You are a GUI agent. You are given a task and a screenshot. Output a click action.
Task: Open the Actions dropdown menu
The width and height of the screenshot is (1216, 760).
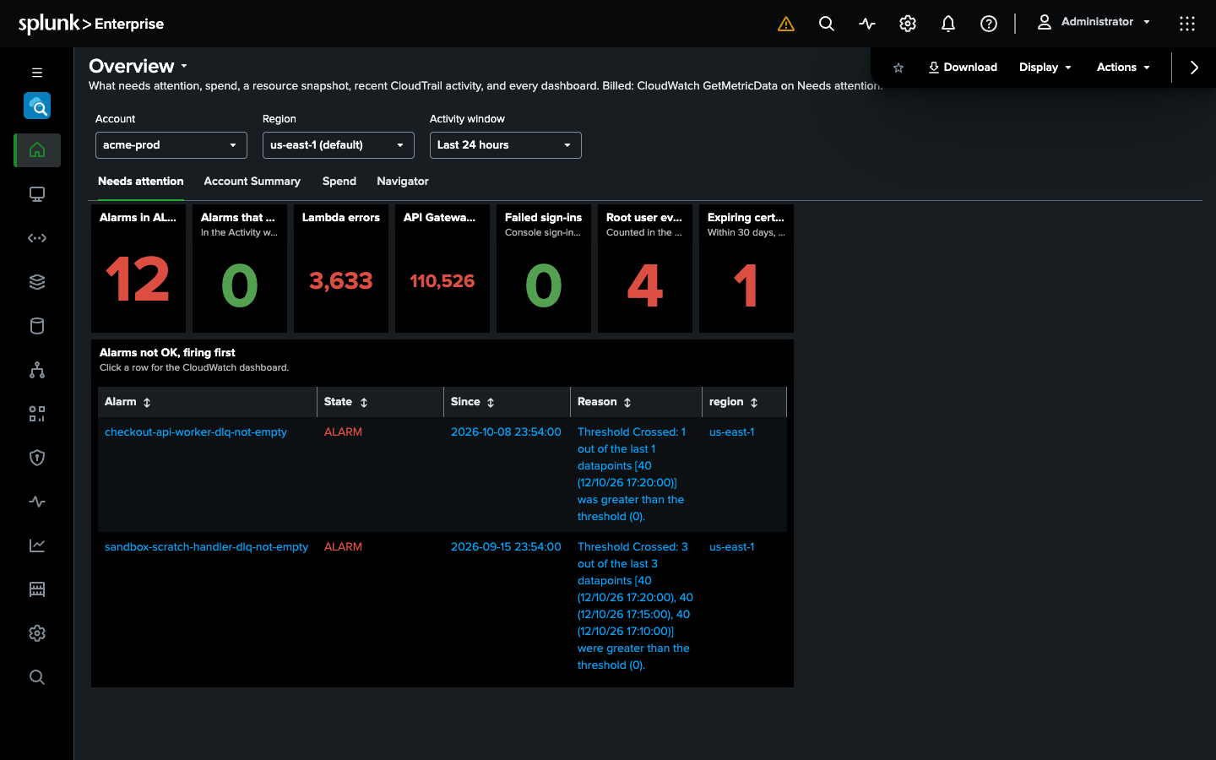pos(1123,68)
